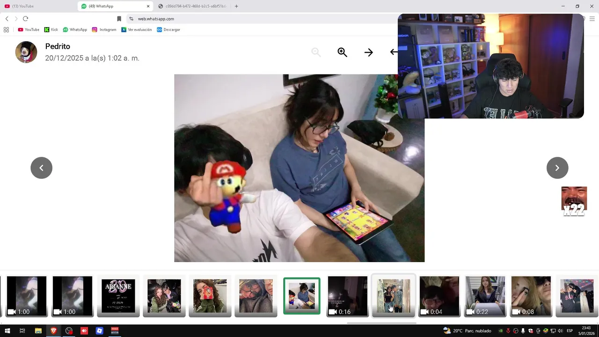Click the right-pointing forward arrow icon

click(x=369, y=52)
